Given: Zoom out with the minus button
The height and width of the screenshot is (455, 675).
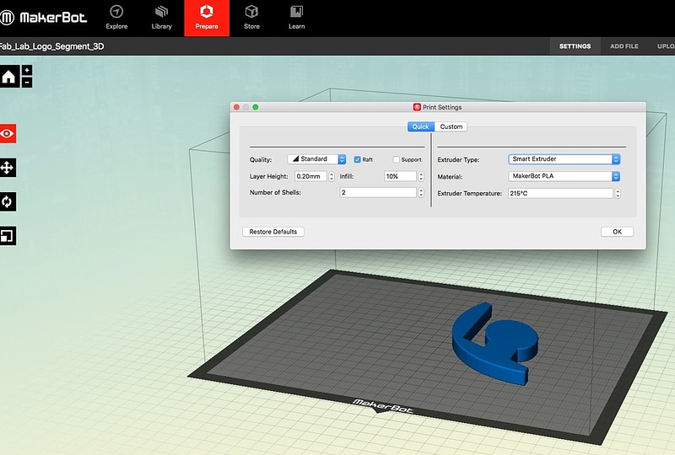Looking at the screenshot, I should click(27, 82).
